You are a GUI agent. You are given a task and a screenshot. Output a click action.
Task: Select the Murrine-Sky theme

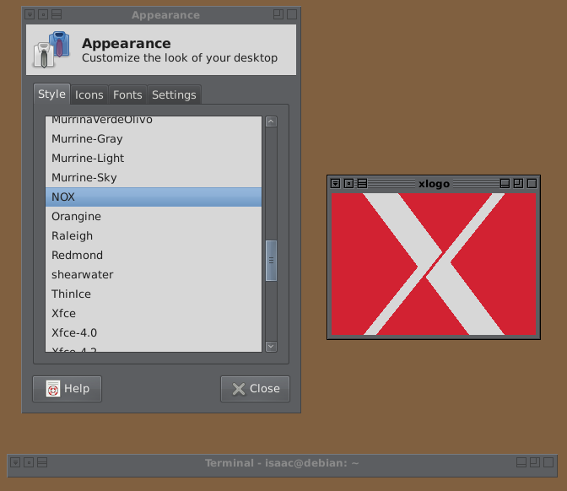tap(154, 177)
